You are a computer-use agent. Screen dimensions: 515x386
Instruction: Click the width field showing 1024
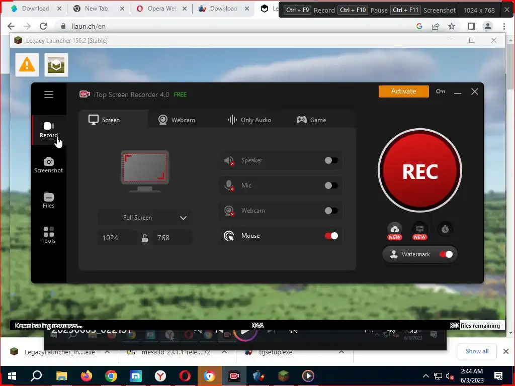tap(117, 238)
